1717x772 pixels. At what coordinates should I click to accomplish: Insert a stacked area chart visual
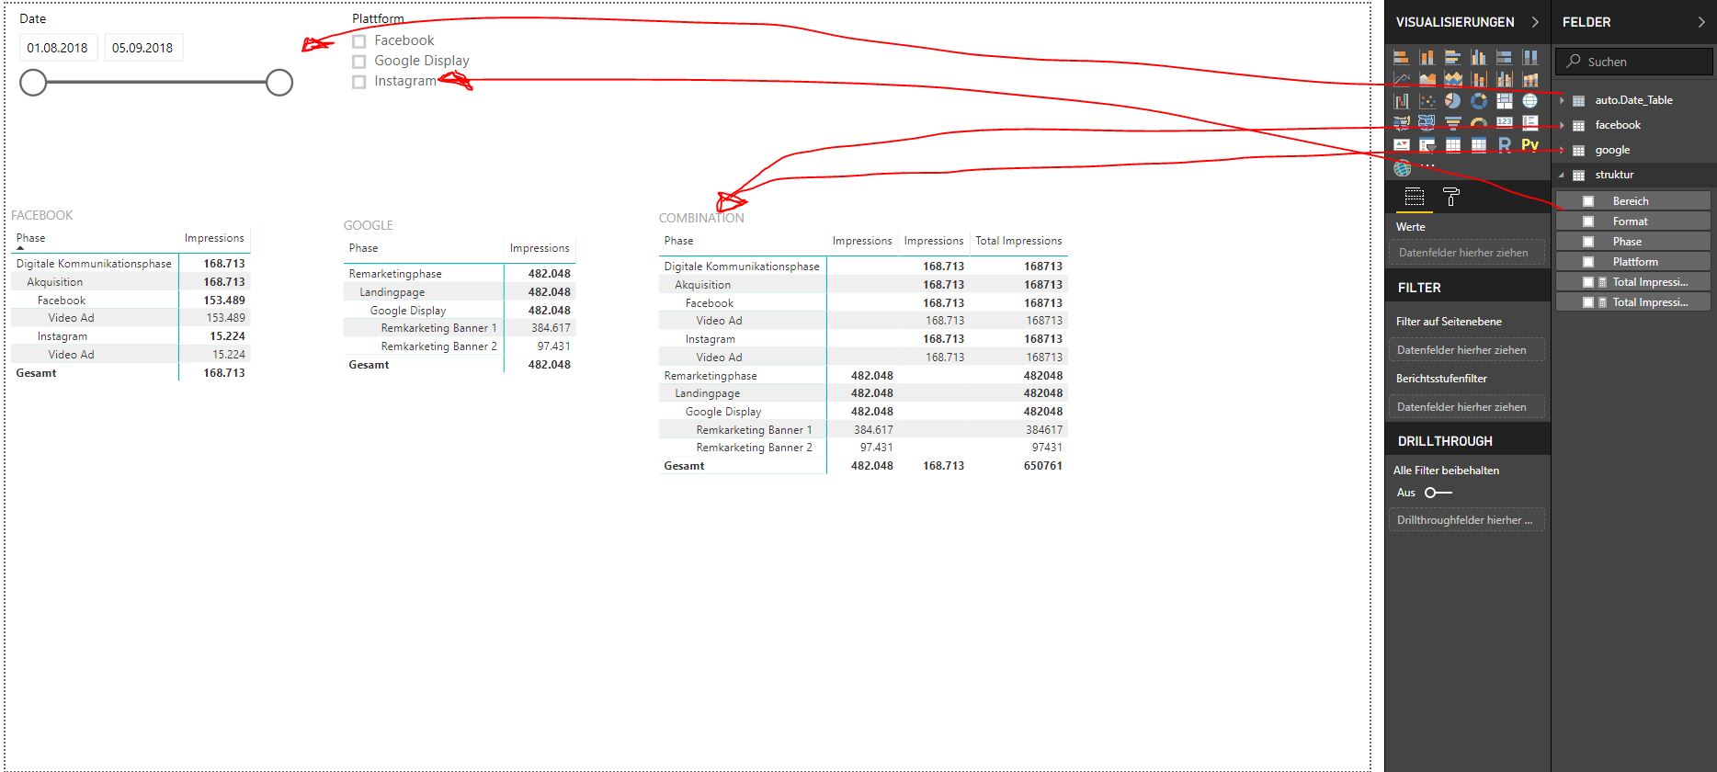[1453, 79]
